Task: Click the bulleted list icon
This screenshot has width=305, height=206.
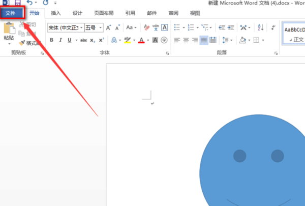Action: (x=177, y=27)
